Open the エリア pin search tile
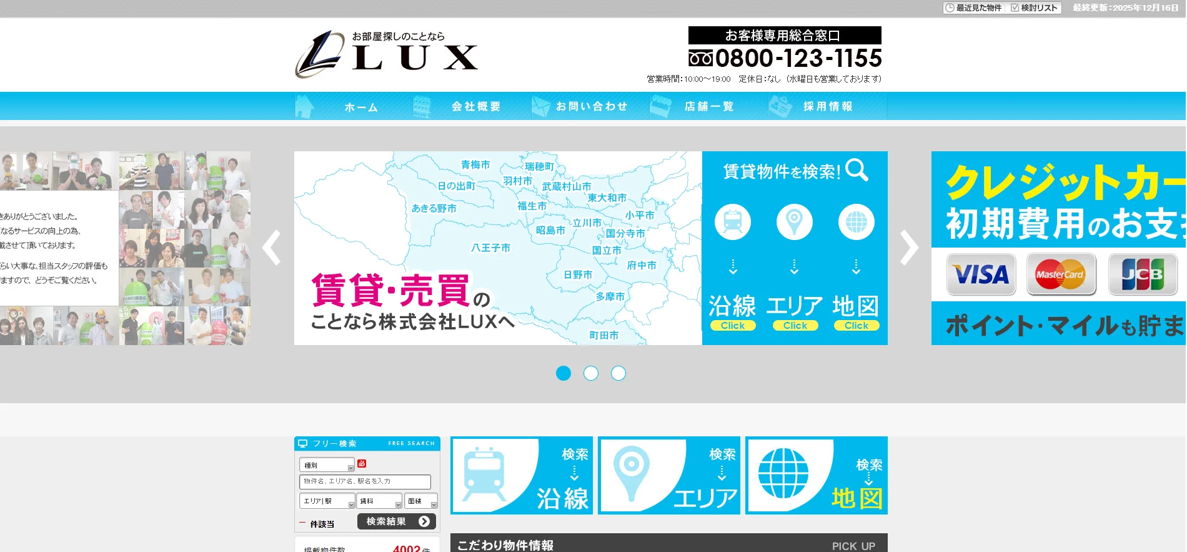Screen dimensions: 1187x552 pyautogui.click(x=669, y=476)
